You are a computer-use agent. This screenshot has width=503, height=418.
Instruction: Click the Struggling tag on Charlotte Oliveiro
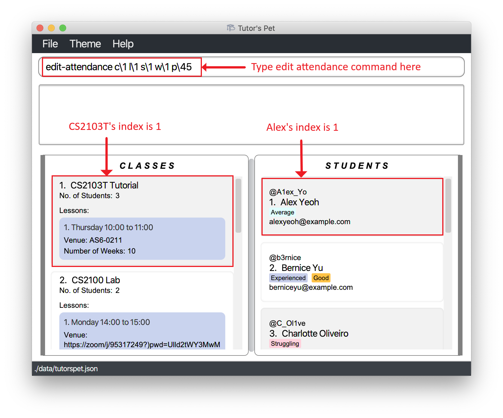pyautogui.click(x=285, y=343)
